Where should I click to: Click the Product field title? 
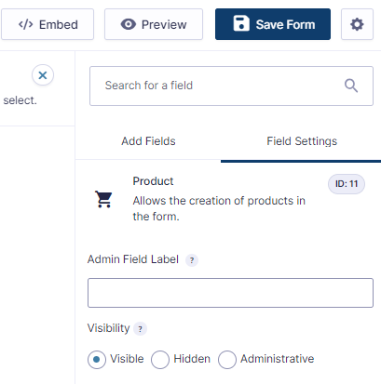point(153,181)
